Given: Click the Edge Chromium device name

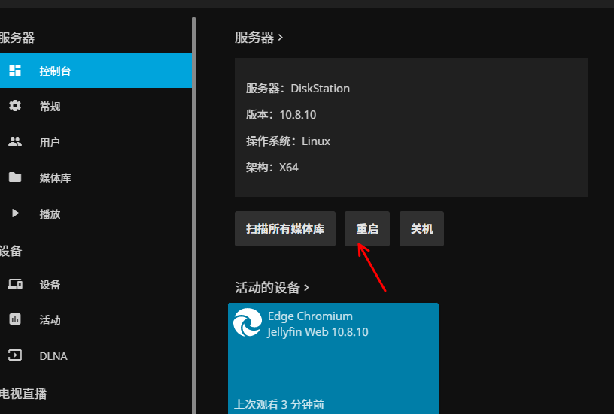Looking at the screenshot, I should (x=310, y=316).
